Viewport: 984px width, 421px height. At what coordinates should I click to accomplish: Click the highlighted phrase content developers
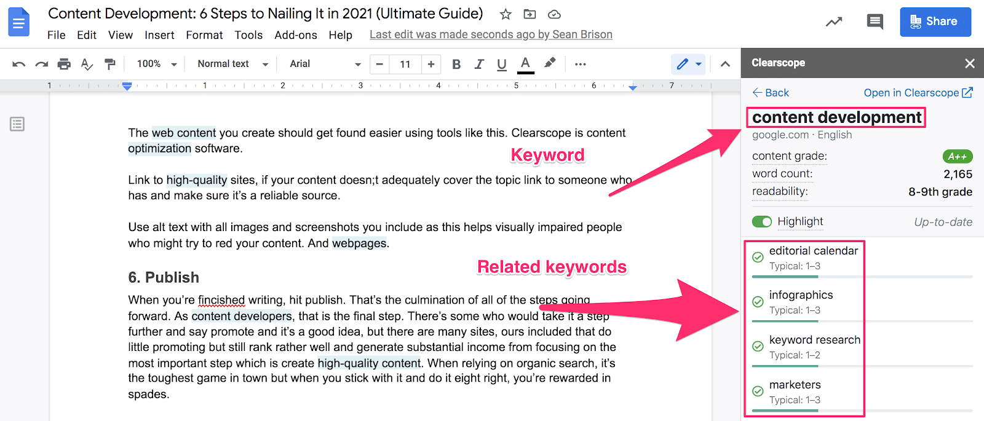(242, 316)
